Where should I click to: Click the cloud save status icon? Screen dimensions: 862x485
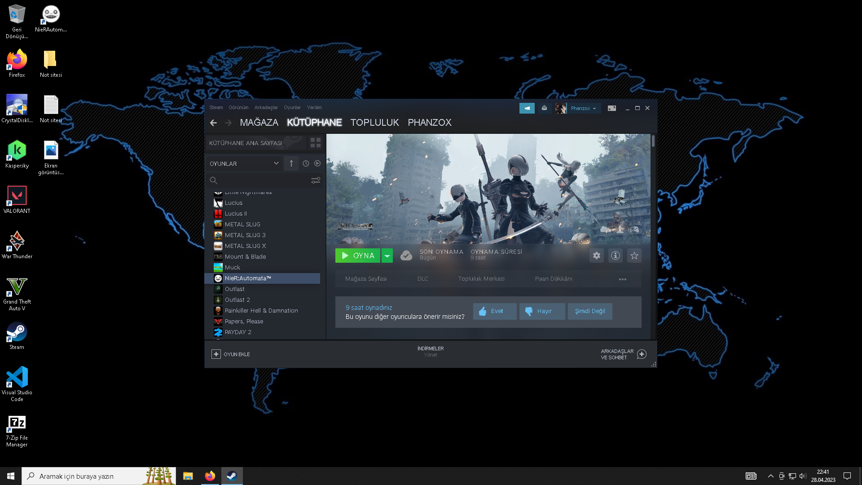[x=406, y=256]
